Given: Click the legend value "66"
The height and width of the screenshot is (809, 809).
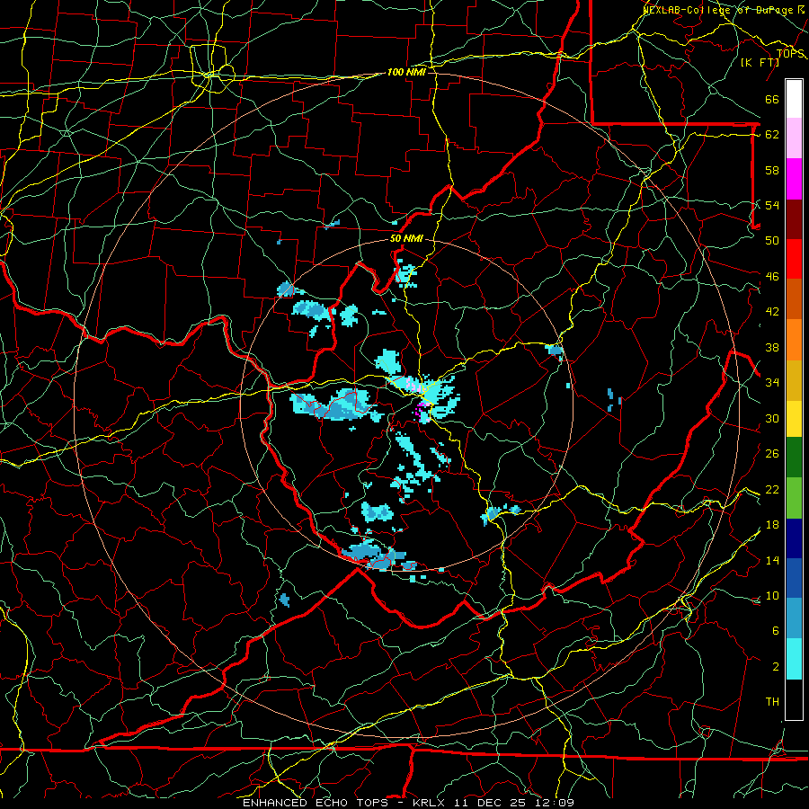Looking at the screenshot, I should coord(772,99).
